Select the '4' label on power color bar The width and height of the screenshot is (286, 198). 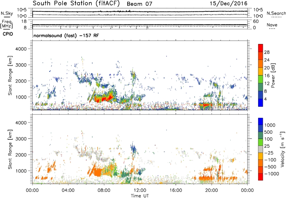tap(266, 99)
